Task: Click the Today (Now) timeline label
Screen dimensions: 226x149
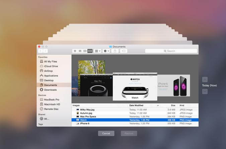Action: [x=209, y=86]
